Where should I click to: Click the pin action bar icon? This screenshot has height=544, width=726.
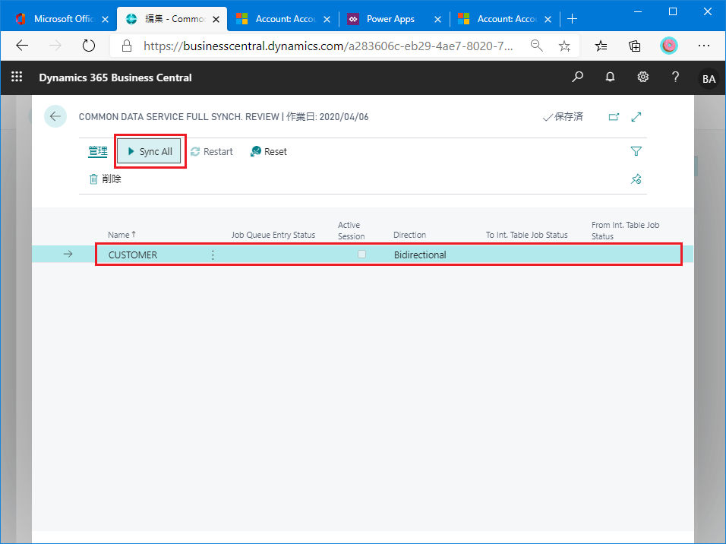(x=636, y=179)
